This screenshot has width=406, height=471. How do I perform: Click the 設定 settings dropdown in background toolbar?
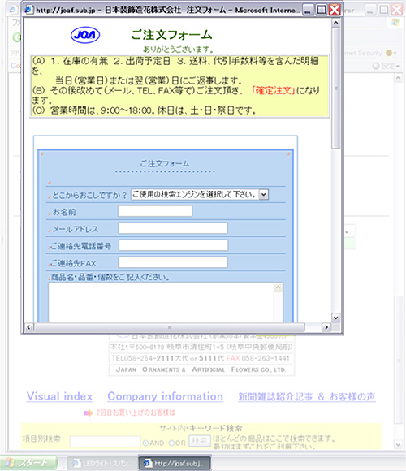click(387, 66)
